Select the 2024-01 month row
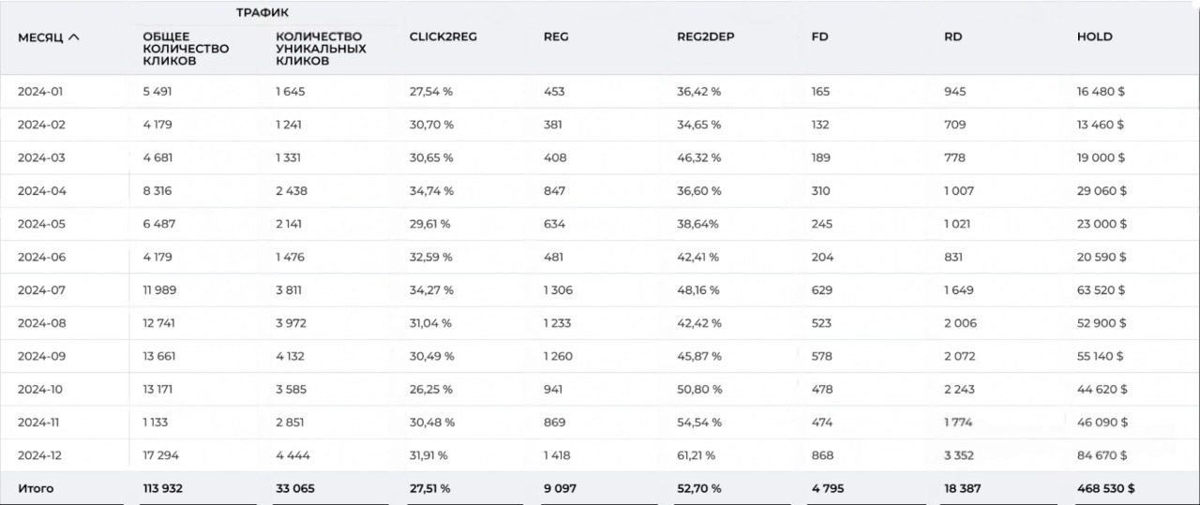Screen dimensions: 1200x505 (40, 92)
